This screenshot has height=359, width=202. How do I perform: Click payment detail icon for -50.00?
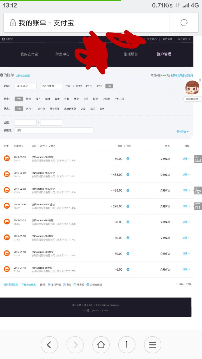(128, 238)
